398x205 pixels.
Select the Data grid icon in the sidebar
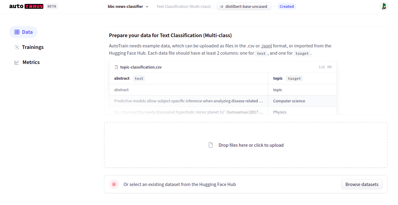17,32
